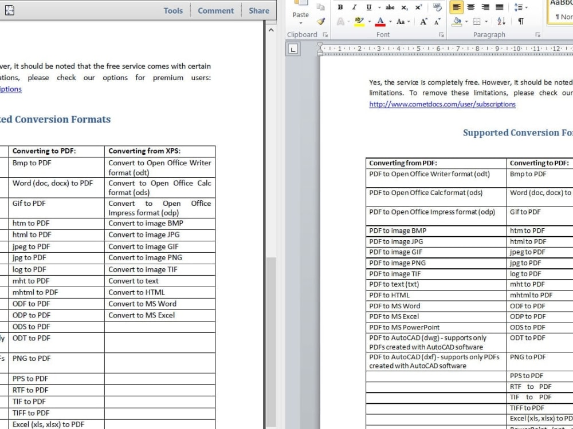The image size is (573, 429).
Task: Click the fit page icon in PDF toolbar
Action: click(x=10, y=10)
